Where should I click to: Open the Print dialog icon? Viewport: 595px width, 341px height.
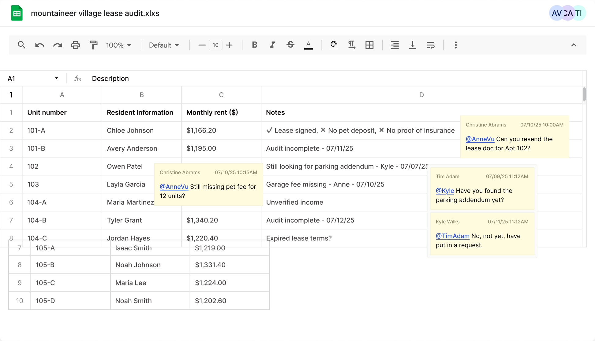pos(75,45)
